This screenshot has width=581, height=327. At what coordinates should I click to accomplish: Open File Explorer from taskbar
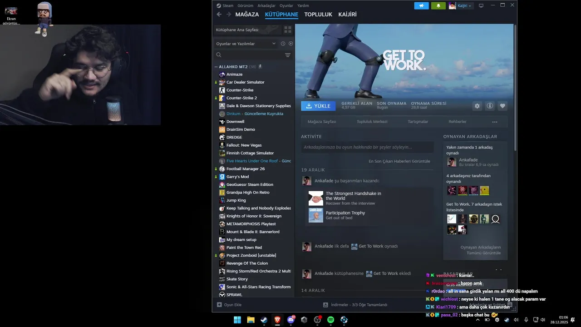click(251, 320)
